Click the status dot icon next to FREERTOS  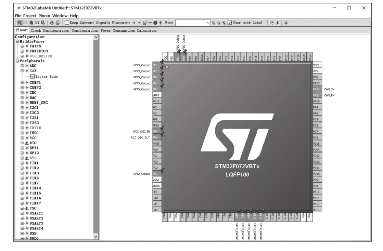pos(27,51)
